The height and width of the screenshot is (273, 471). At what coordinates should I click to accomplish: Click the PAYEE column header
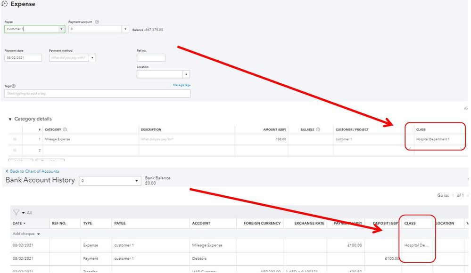point(120,223)
